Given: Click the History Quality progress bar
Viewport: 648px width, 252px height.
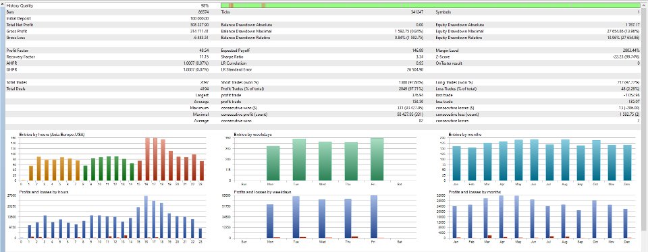Looking at the screenshot, I should click(430, 6).
